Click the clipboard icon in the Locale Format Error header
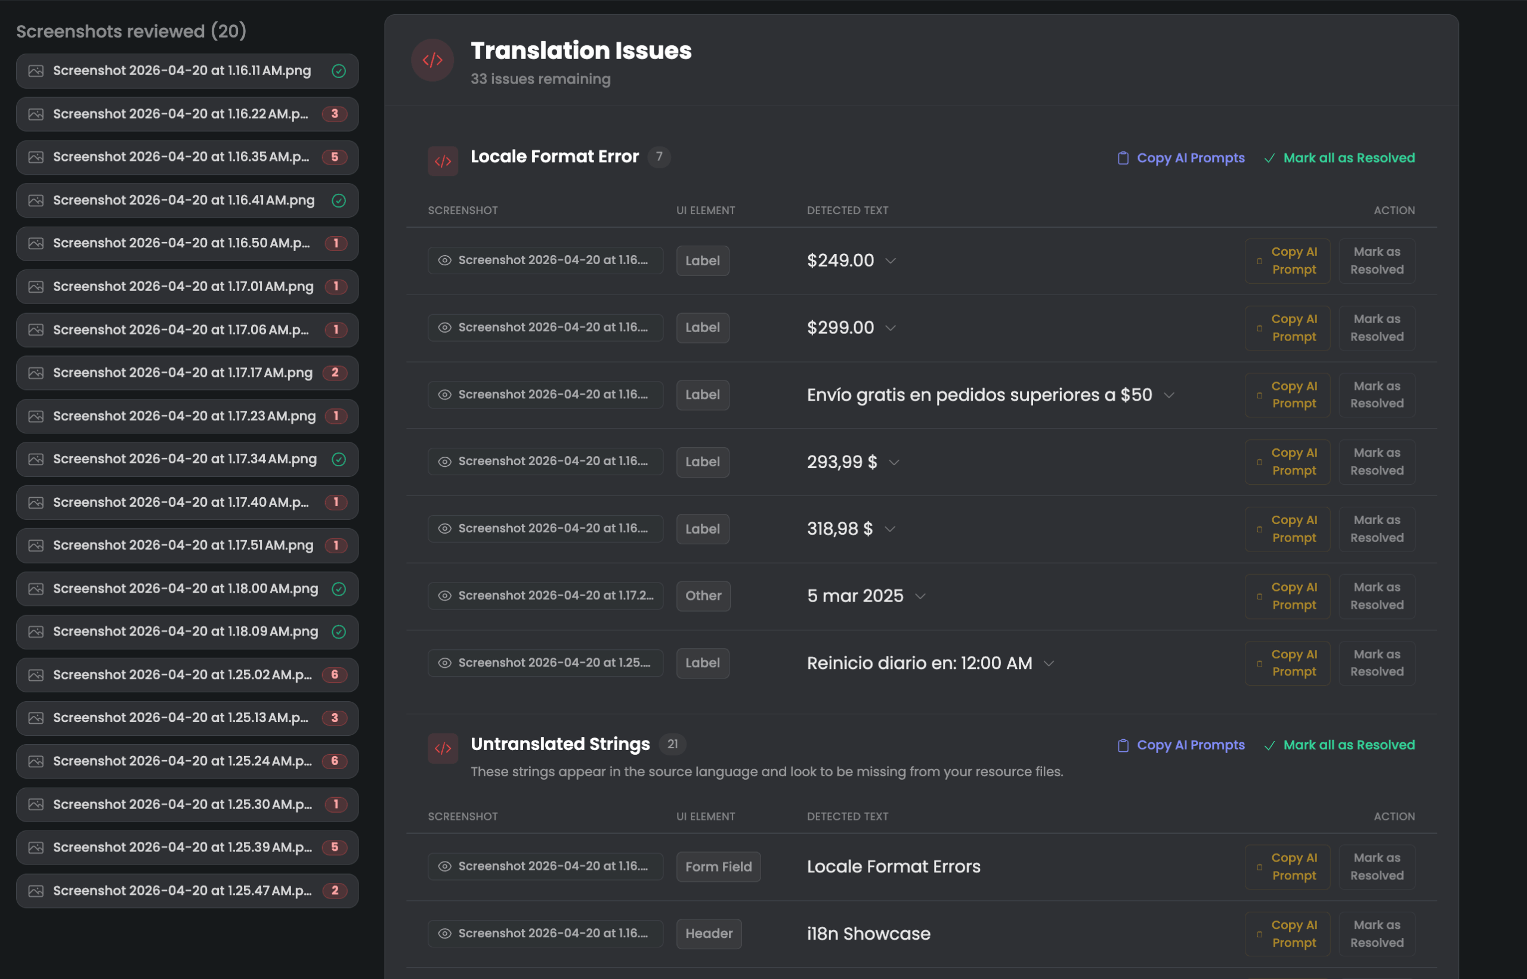 1123,158
